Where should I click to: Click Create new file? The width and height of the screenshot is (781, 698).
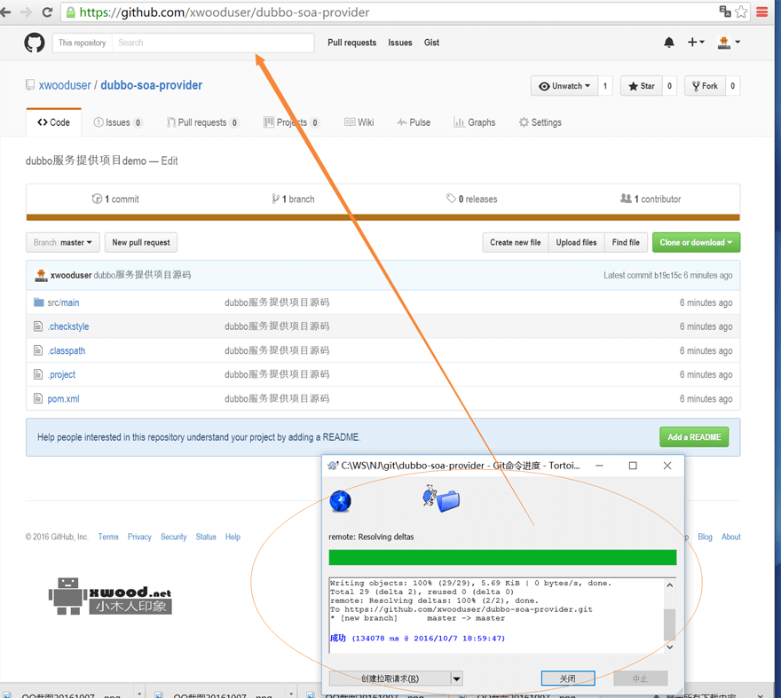[x=516, y=242]
